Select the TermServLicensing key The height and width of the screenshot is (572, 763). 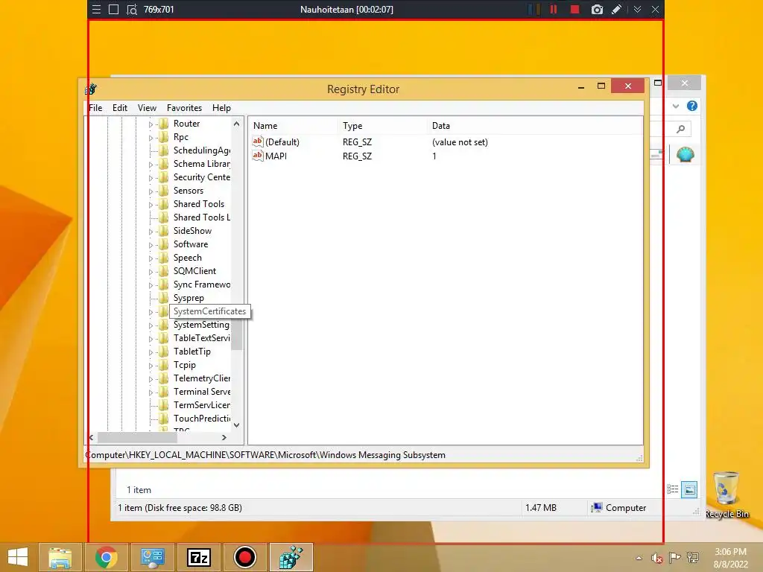point(201,405)
